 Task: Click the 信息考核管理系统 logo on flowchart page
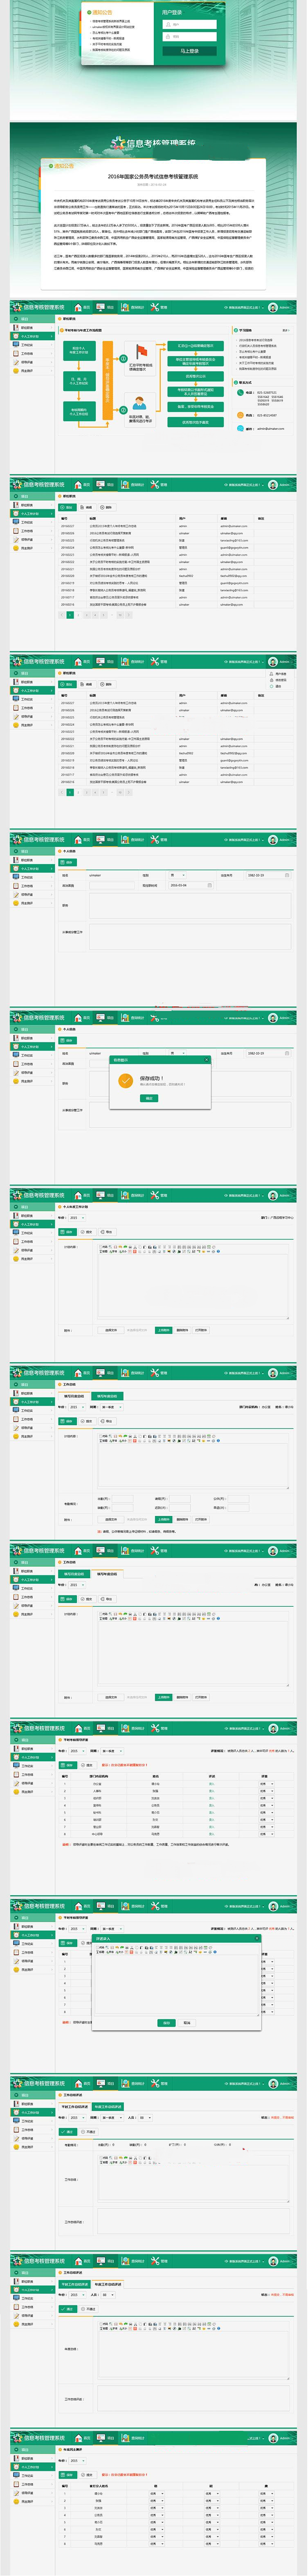[x=38, y=307]
